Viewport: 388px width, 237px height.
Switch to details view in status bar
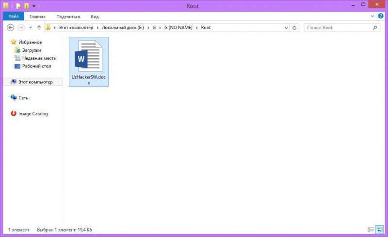(x=371, y=229)
